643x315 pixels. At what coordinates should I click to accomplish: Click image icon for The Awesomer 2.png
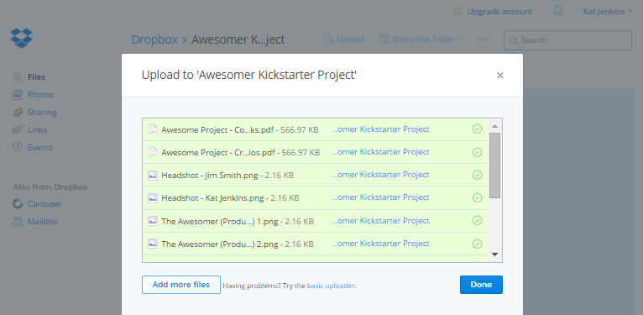(153, 244)
